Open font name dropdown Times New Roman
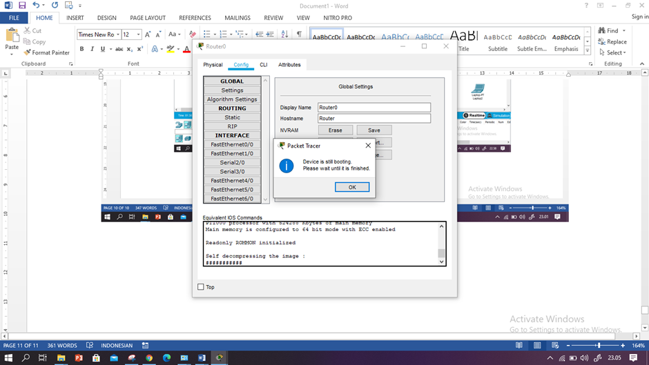649x365 pixels. (x=118, y=34)
